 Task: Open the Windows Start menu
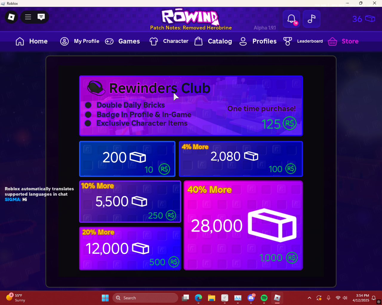[x=105, y=298]
